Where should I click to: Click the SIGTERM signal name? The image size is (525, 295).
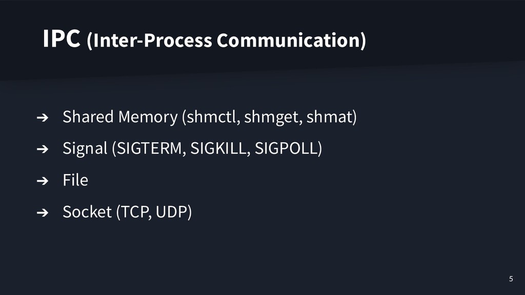[x=149, y=148]
